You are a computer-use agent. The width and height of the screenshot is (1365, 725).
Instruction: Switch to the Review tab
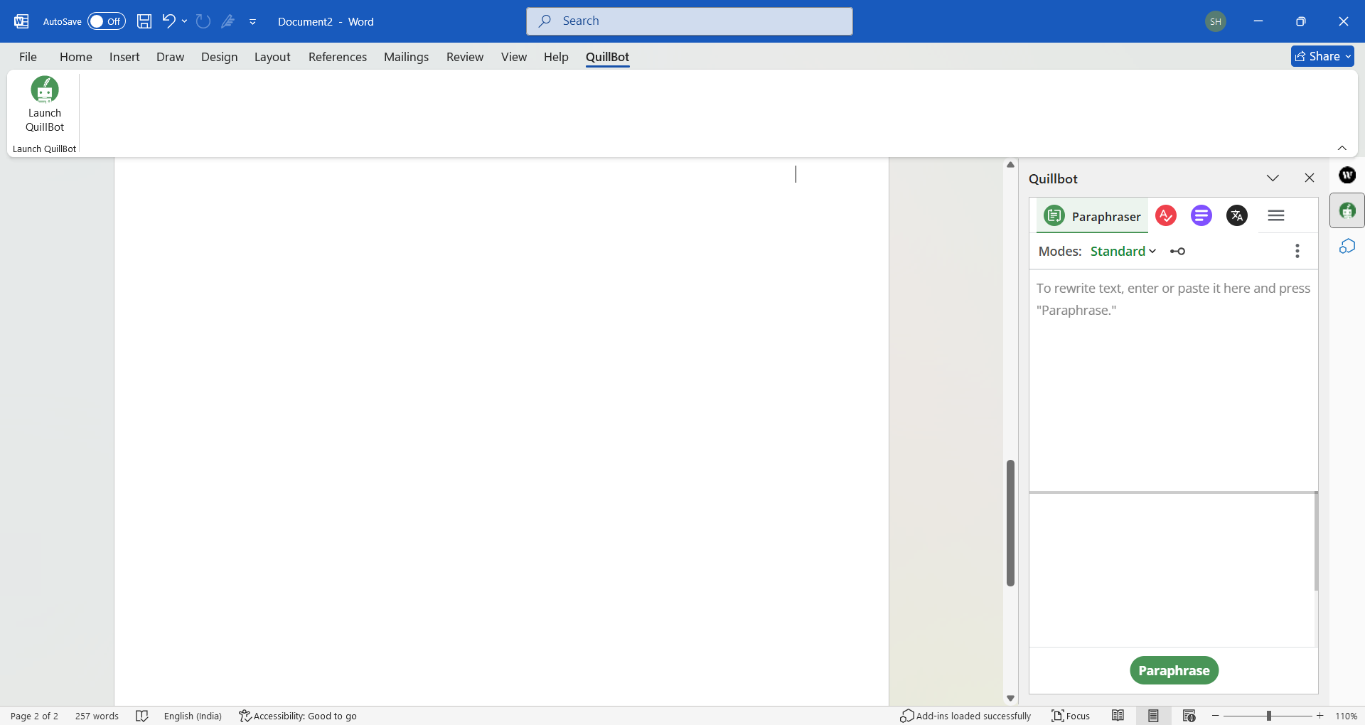(x=465, y=57)
